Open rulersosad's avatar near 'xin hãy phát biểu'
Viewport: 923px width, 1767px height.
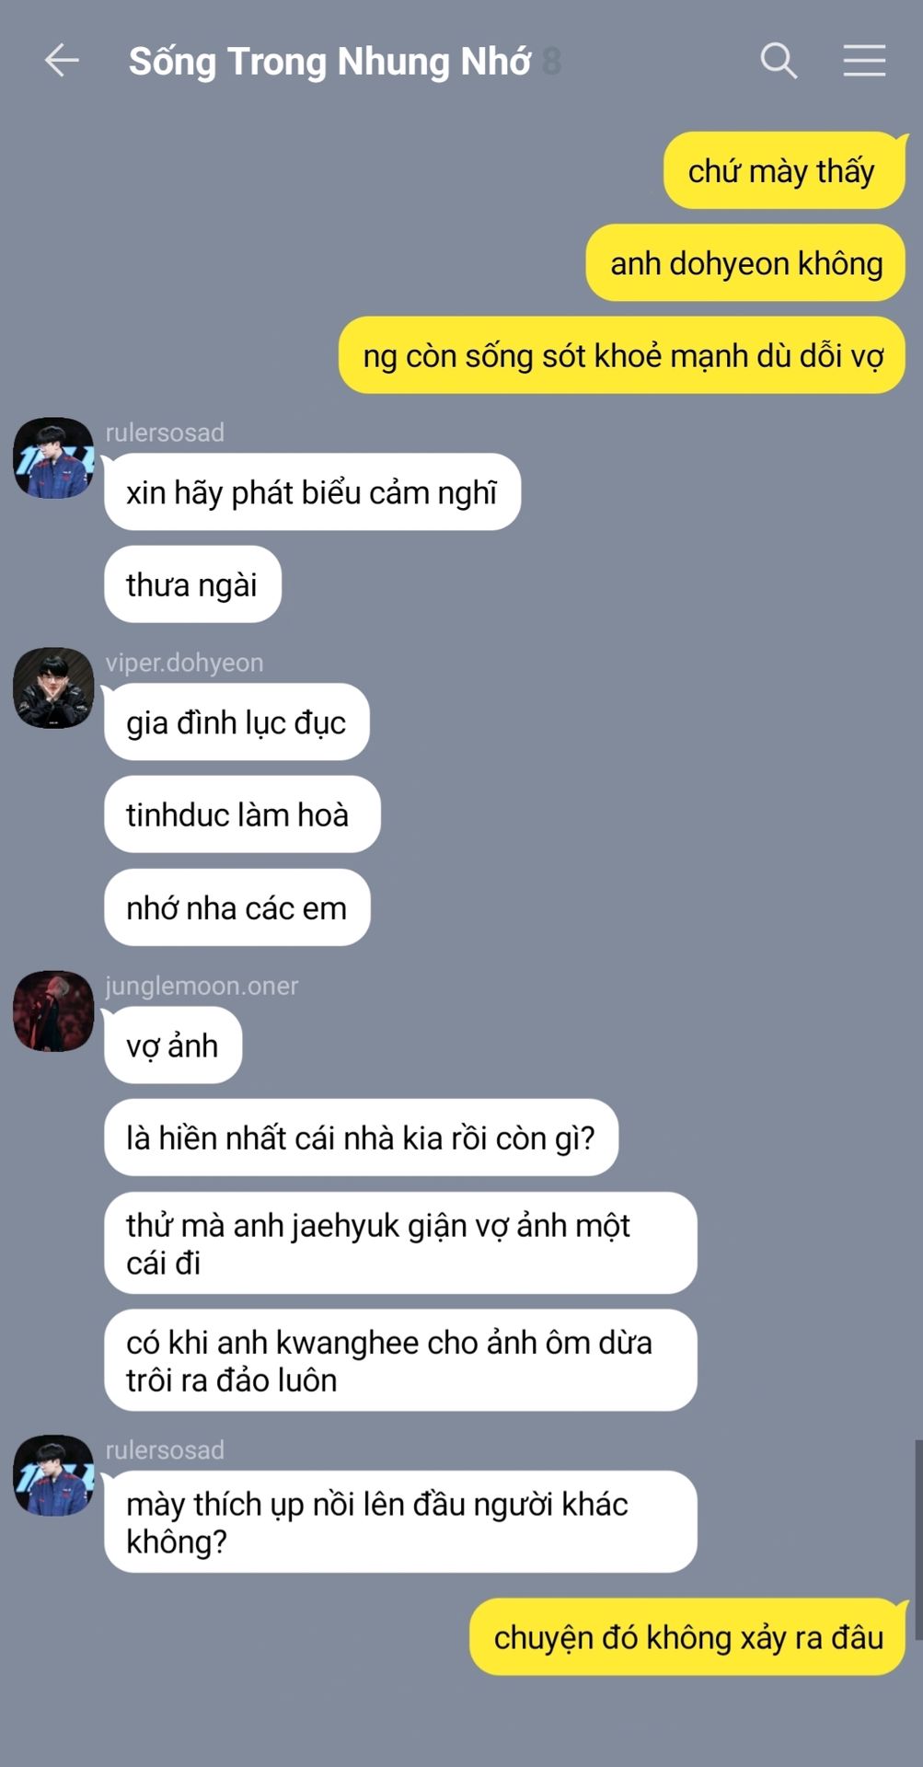tap(53, 458)
